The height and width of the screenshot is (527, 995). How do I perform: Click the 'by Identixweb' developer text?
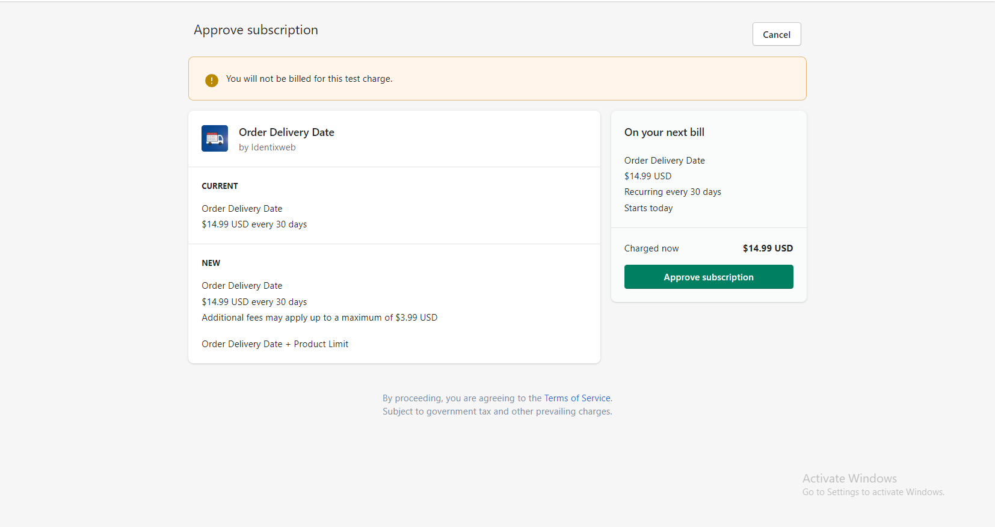(267, 147)
